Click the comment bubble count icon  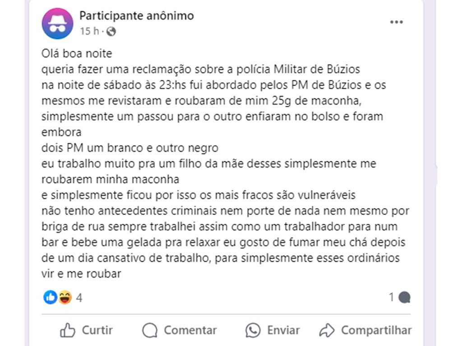pos(404,297)
